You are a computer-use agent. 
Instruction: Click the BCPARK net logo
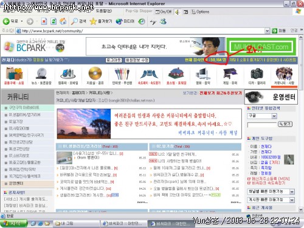tap(35, 46)
